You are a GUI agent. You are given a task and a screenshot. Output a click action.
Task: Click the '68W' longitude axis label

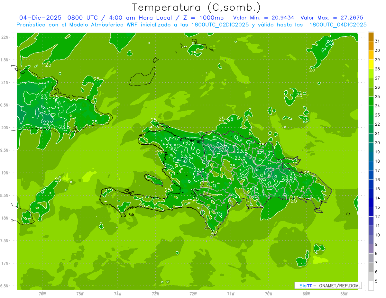344,293
